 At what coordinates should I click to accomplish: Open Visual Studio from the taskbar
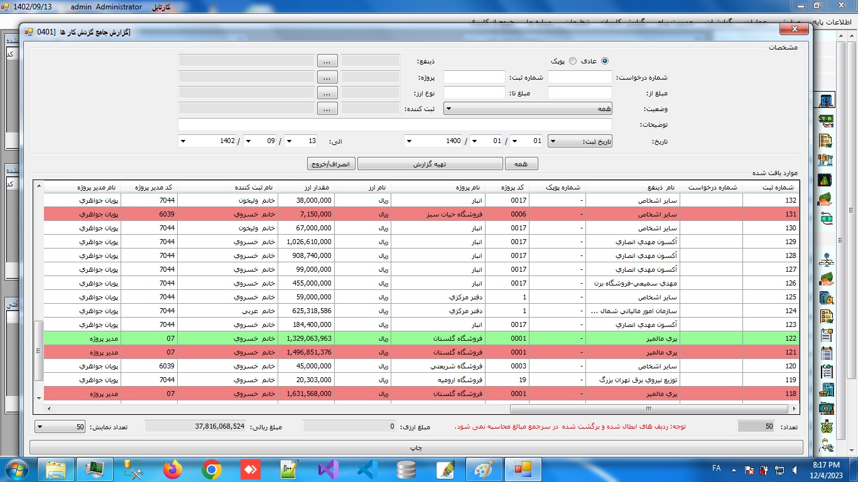click(328, 469)
